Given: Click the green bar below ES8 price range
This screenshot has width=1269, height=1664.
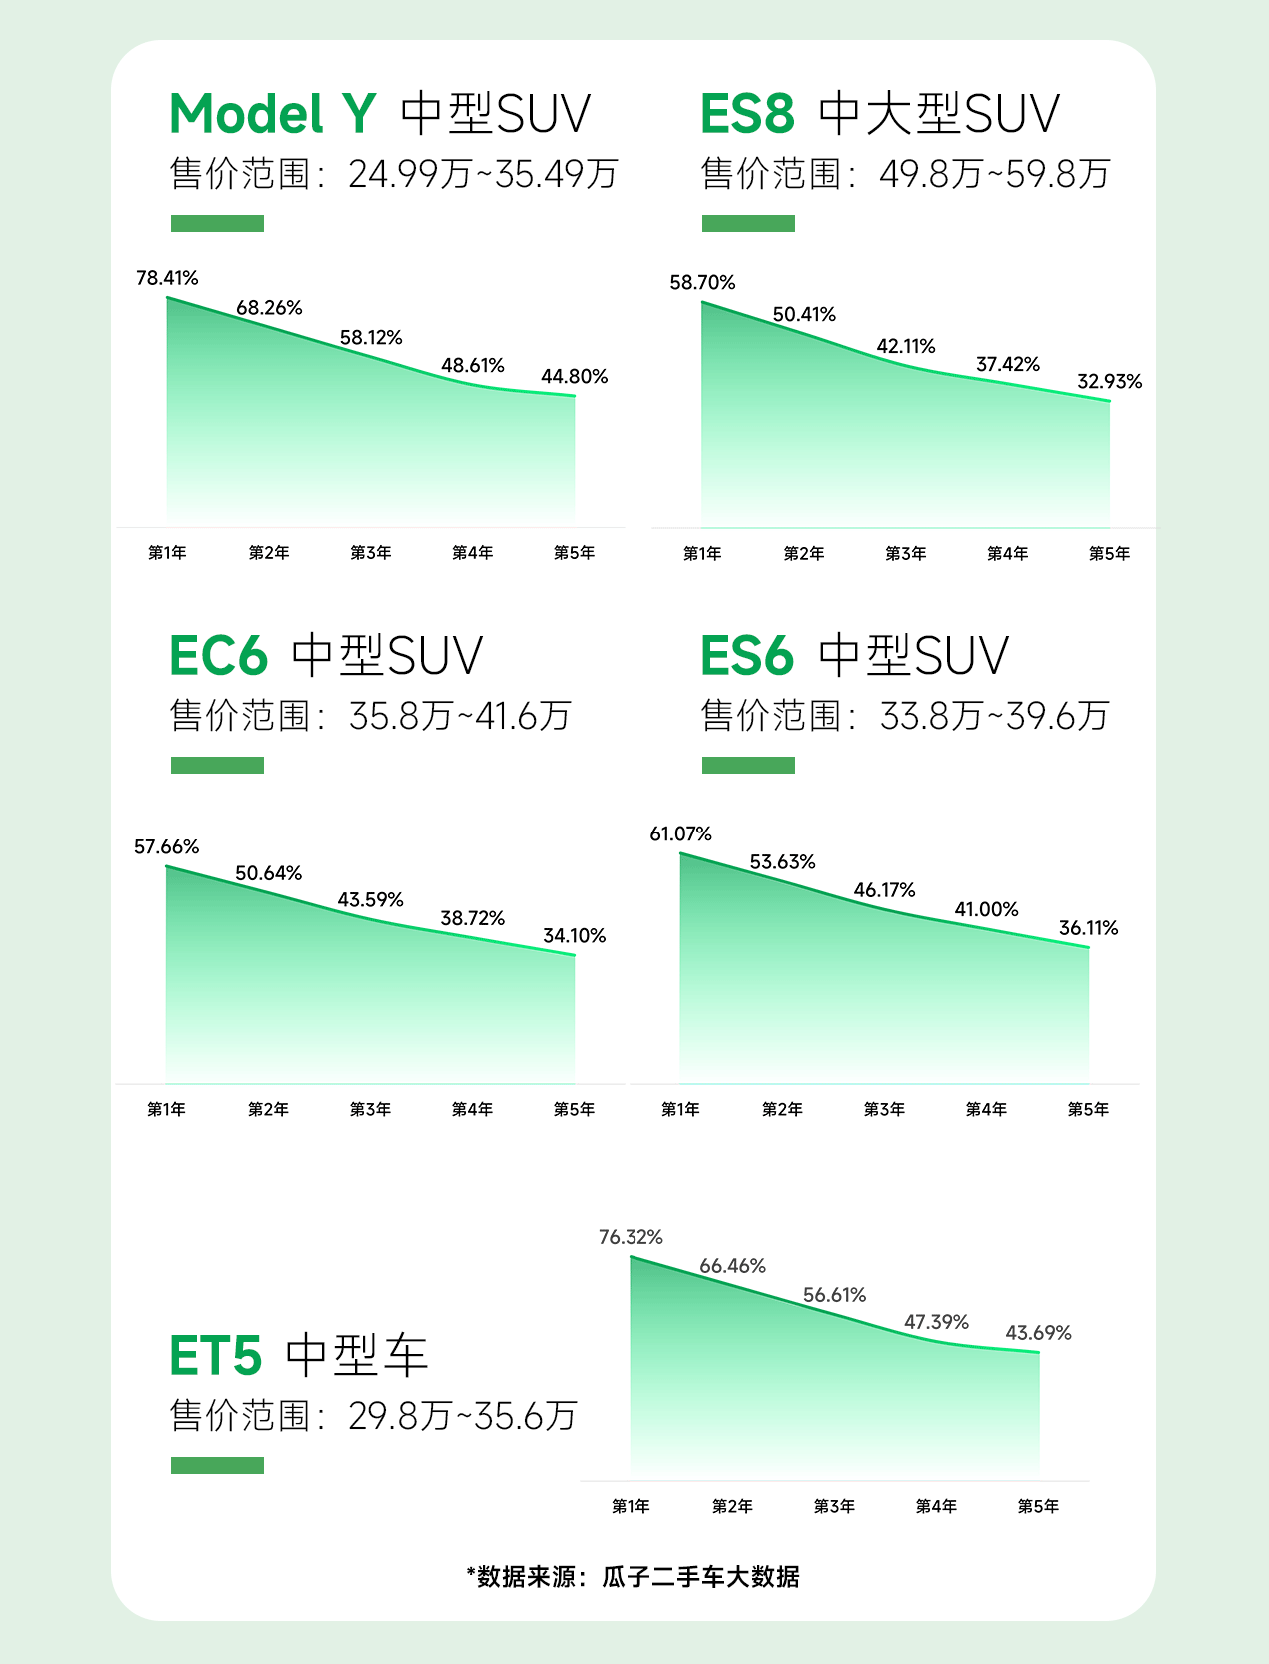Looking at the screenshot, I should click(748, 224).
